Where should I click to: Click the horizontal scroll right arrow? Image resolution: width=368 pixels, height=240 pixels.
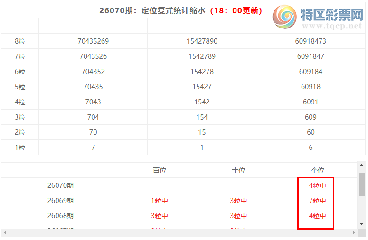[x=354, y=233]
